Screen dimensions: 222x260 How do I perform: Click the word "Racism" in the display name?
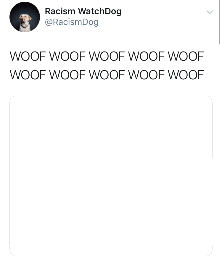[x=60, y=11]
